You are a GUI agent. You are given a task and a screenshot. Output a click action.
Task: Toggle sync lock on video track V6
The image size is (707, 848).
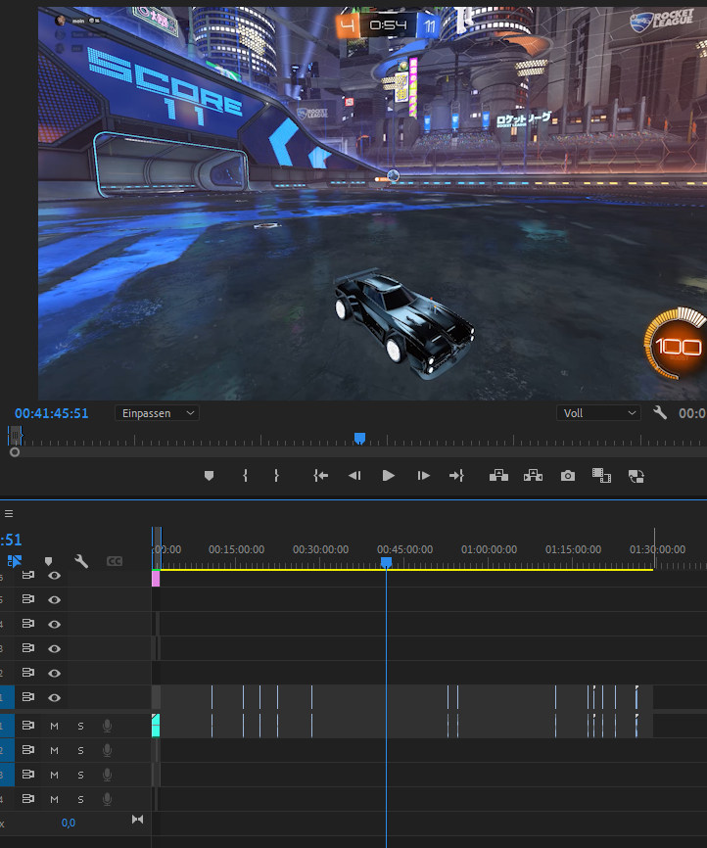28,575
